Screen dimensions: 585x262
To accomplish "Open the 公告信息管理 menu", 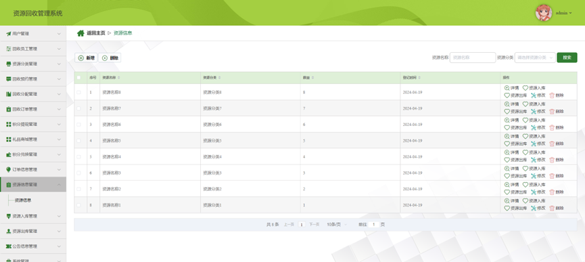I will [33, 246].
